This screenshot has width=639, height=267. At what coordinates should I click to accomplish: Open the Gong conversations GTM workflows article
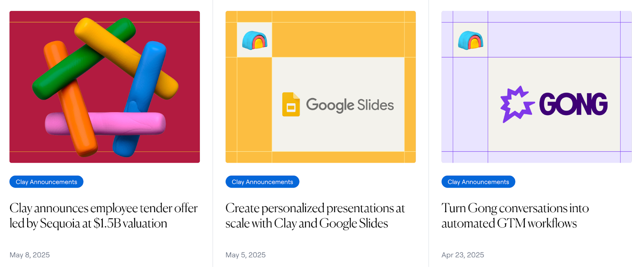coord(515,216)
